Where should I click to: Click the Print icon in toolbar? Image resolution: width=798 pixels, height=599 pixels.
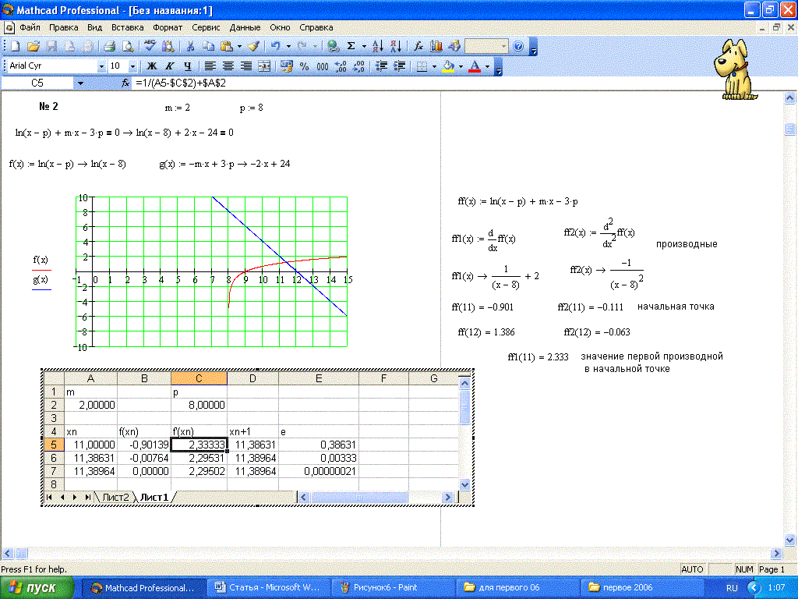[110, 47]
